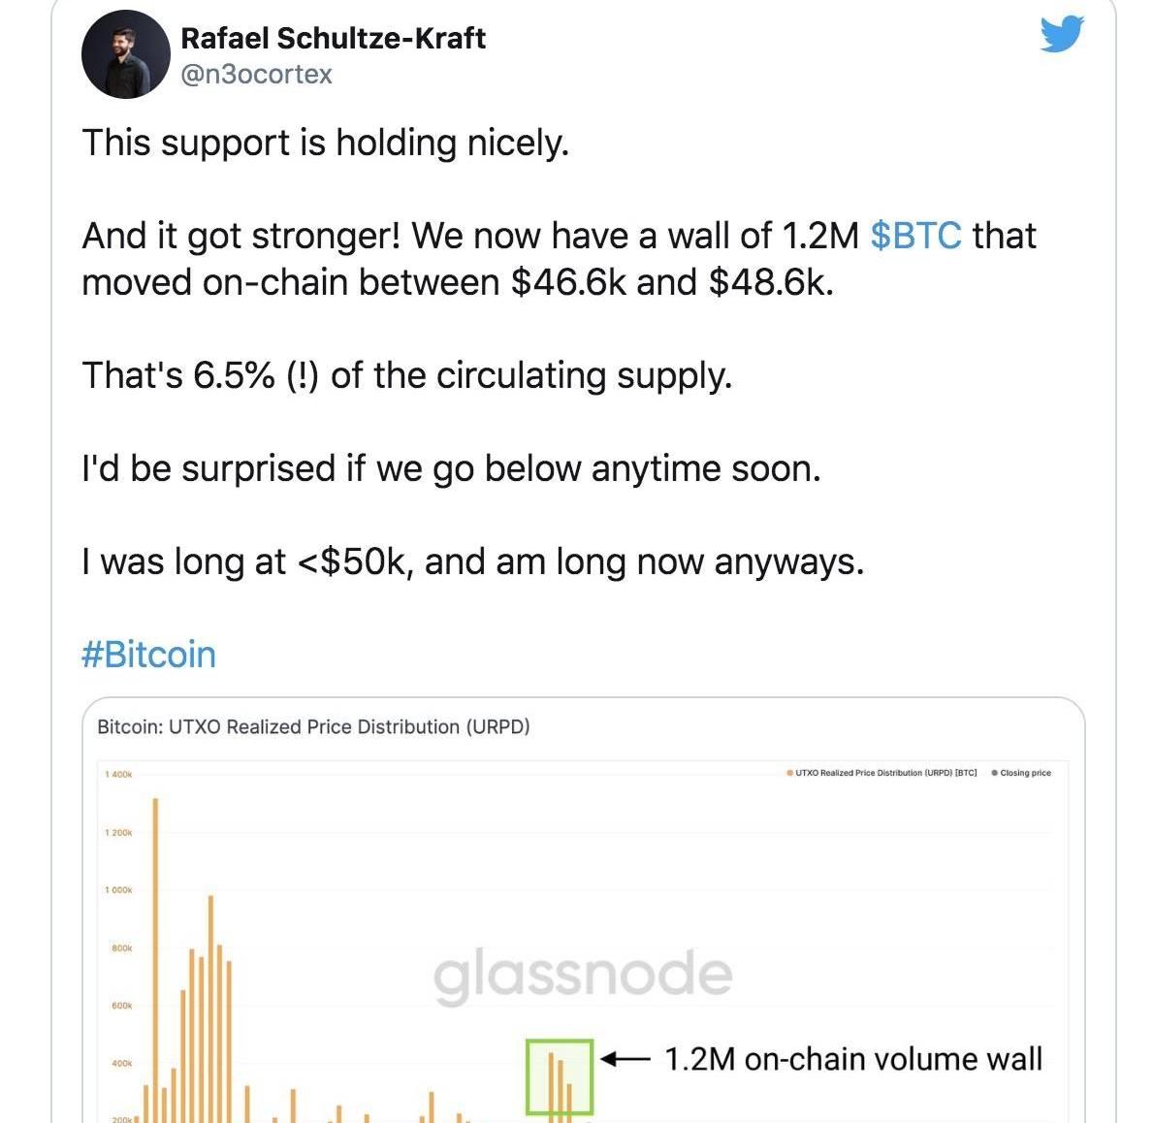The height and width of the screenshot is (1123, 1154).
Task: Open the Rafael Schultze-Kraft display name
Action: (333, 38)
